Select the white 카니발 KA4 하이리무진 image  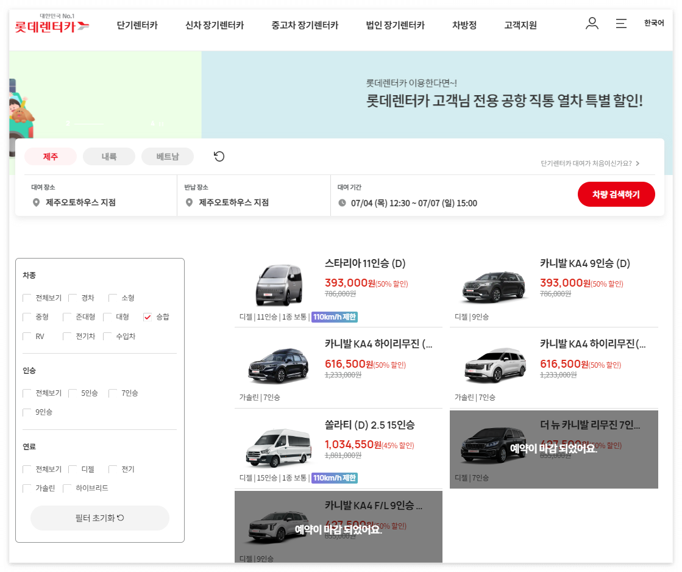click(494, 365)
